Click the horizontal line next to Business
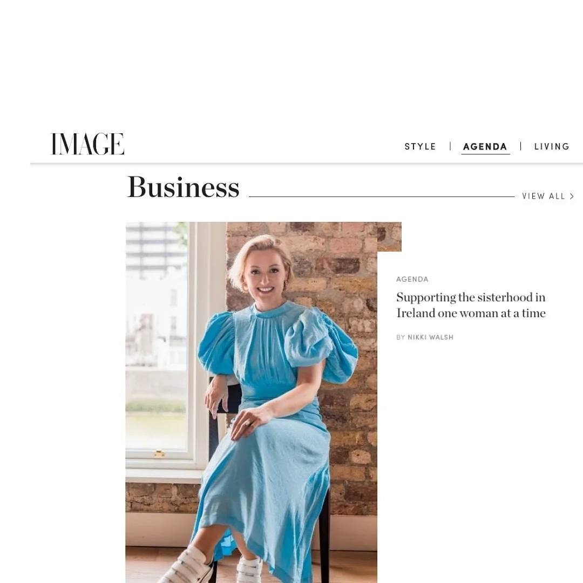The image size is (583, 583). 382,196
